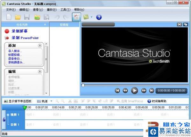Click task list scrollbar down arrow
Viewport: 191px width, 137px height.
(x=46, y=93)
